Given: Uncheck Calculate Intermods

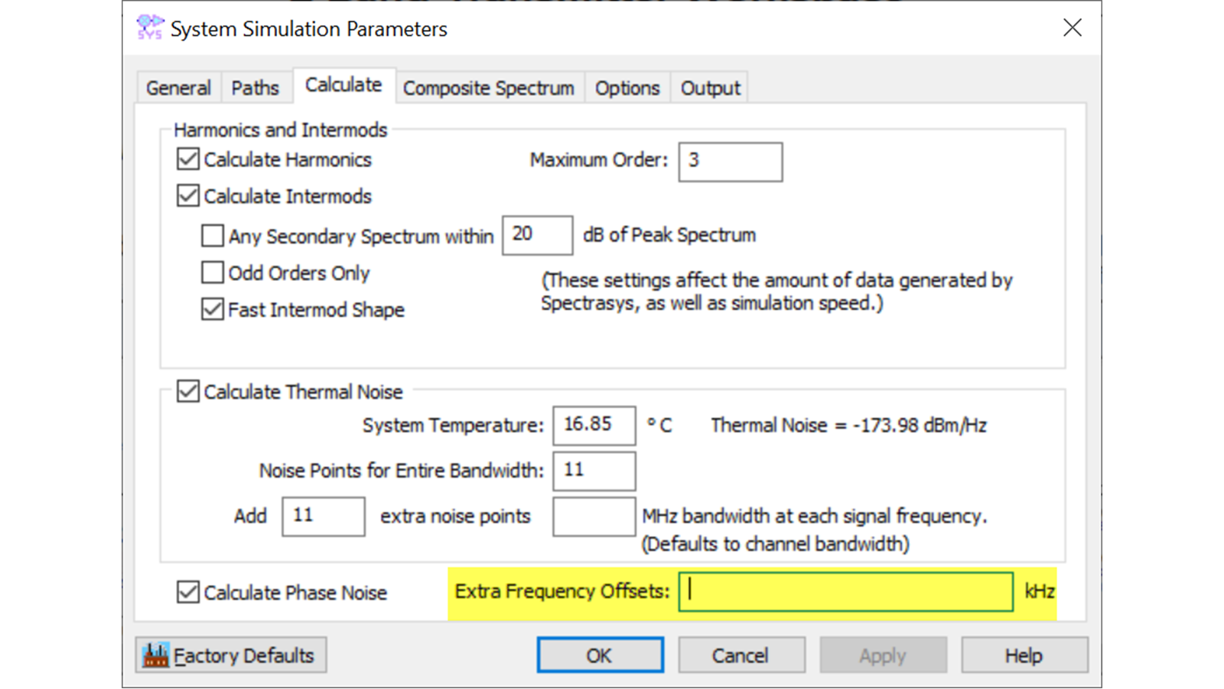Looking at the screenshot, I should [x=187, y=195].
